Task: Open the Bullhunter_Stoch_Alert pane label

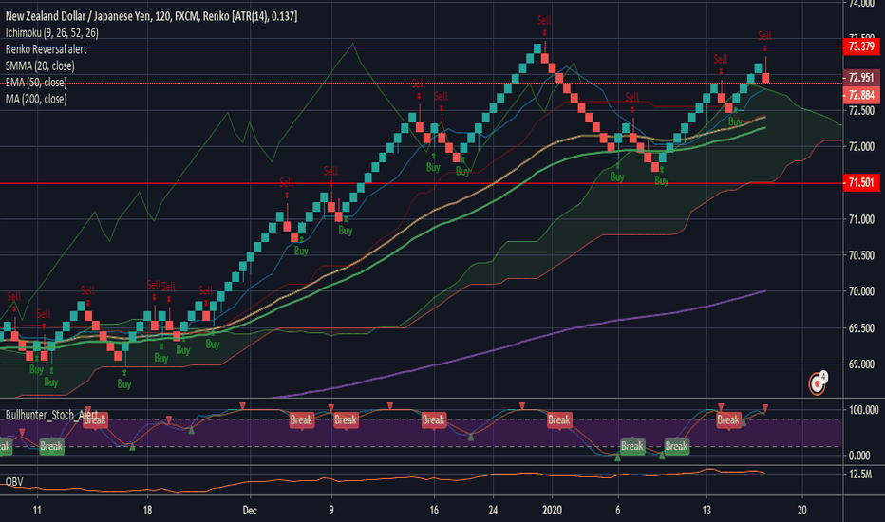Action: pyautogui.click(x=51, y=415)
